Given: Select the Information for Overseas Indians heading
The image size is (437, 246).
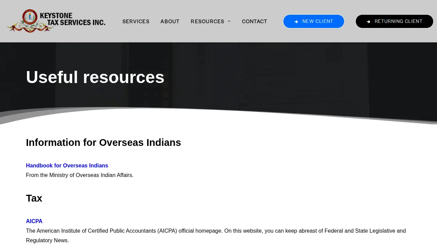Looking at the screenshot, I should [103, 142].
